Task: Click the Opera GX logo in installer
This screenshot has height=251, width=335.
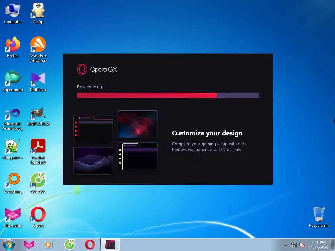Action: point(97,69)
